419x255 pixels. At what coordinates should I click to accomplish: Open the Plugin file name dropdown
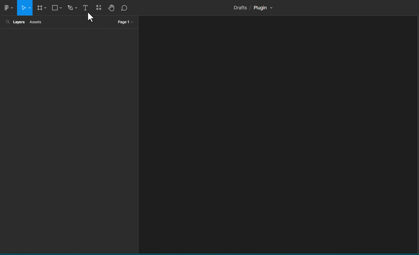point(271,8)
